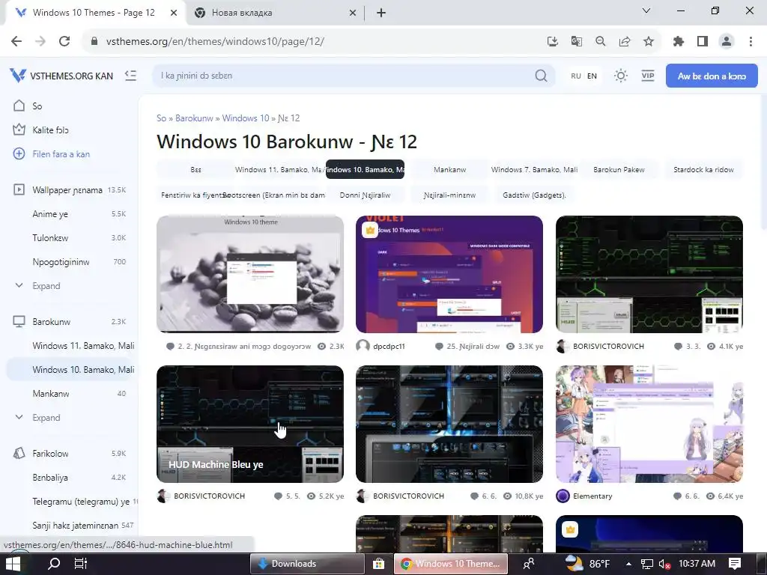The height and width of the screenshot is (575, 767).
Task: Open Anime ye sidebar category
Action: pos(50,213)
